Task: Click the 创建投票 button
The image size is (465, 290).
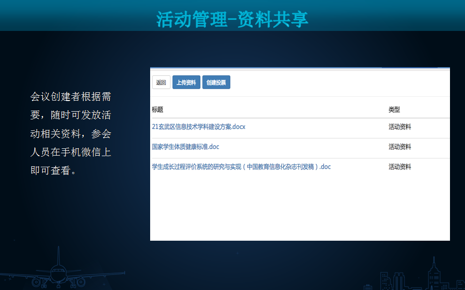Action: (x=216, y=82)
